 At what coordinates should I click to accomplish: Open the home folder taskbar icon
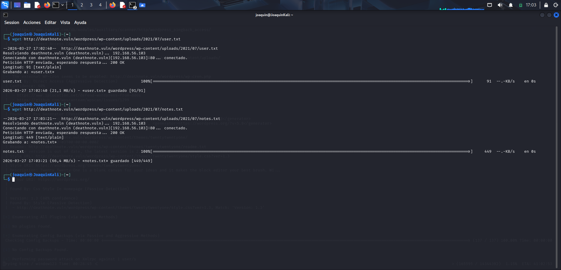click(142, 5)
